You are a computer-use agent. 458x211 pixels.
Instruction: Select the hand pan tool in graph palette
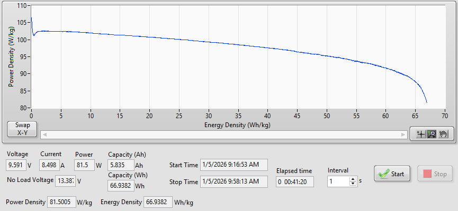tap(443, 134)
